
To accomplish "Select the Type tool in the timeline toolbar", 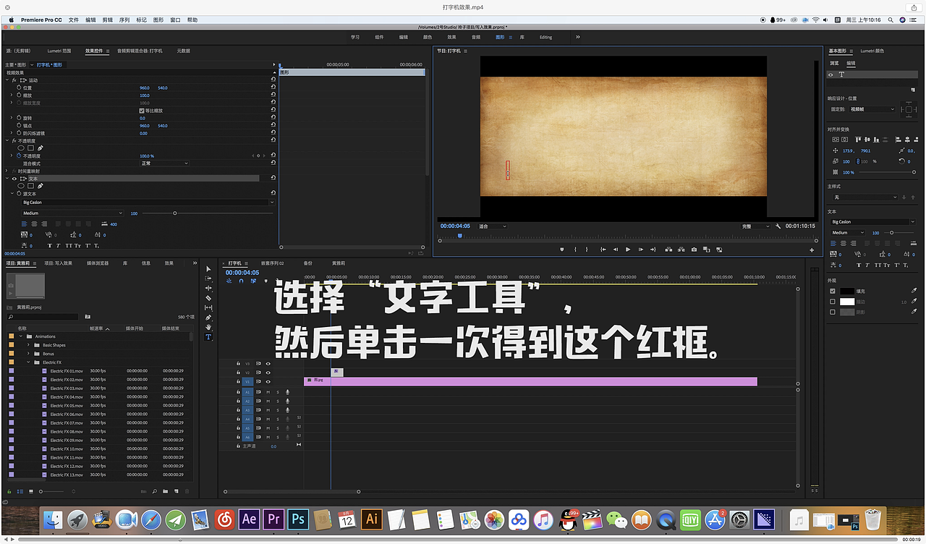I will point(208,336).
